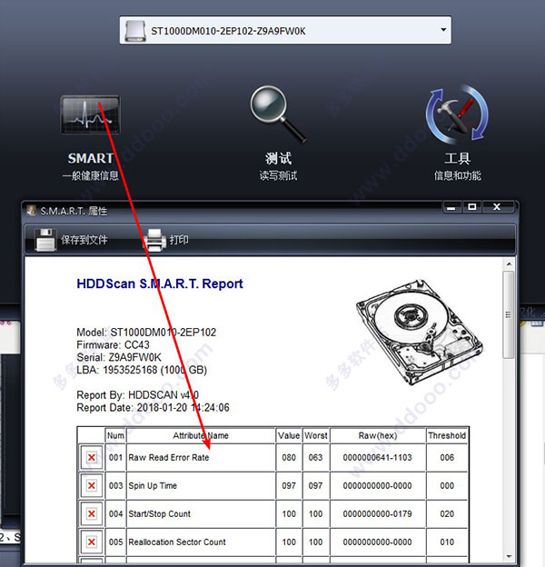Click the vertical scrollbar thumb of the report
The height and width of the screenshot is (567, 545).
509,315
